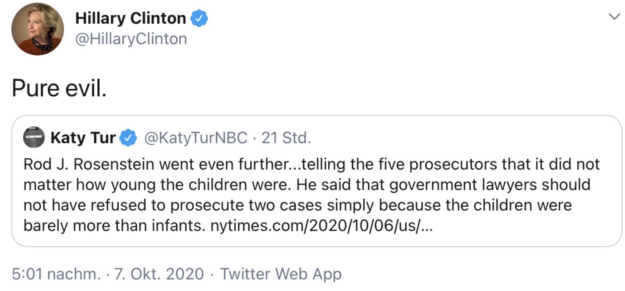This screenshot has height=291, width=625.
Task: Click the tweet author's round profile photo
Action: pyautogui.click(x=38, y=29)
